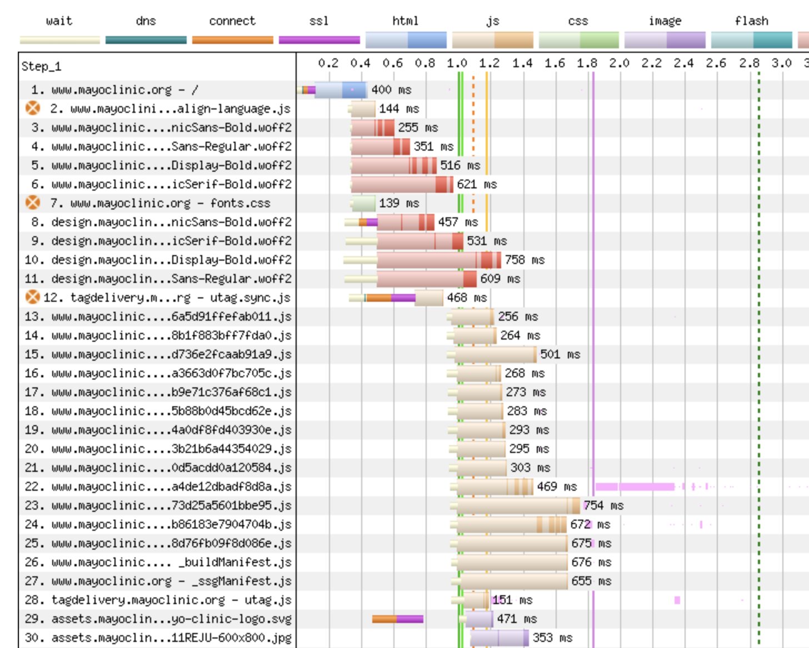Select request 27 _ssgManifest.js row label
The width and height of the screenshot is (809, 648).
tap(158, 581)
